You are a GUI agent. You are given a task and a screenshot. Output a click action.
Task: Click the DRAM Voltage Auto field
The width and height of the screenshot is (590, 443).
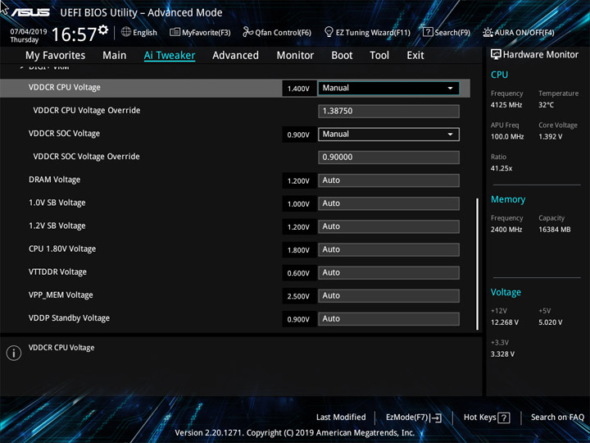pos(388,180)
